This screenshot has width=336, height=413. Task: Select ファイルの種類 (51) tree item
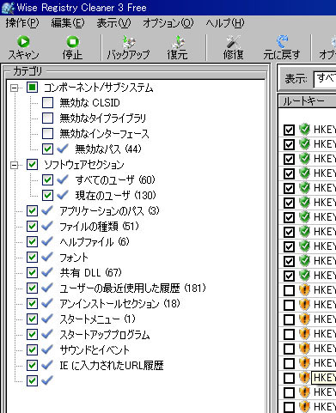[x=99, y=227]
